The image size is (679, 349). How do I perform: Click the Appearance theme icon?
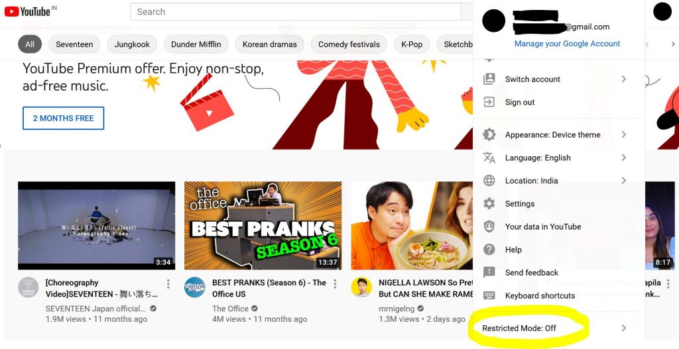click(489, 134)
